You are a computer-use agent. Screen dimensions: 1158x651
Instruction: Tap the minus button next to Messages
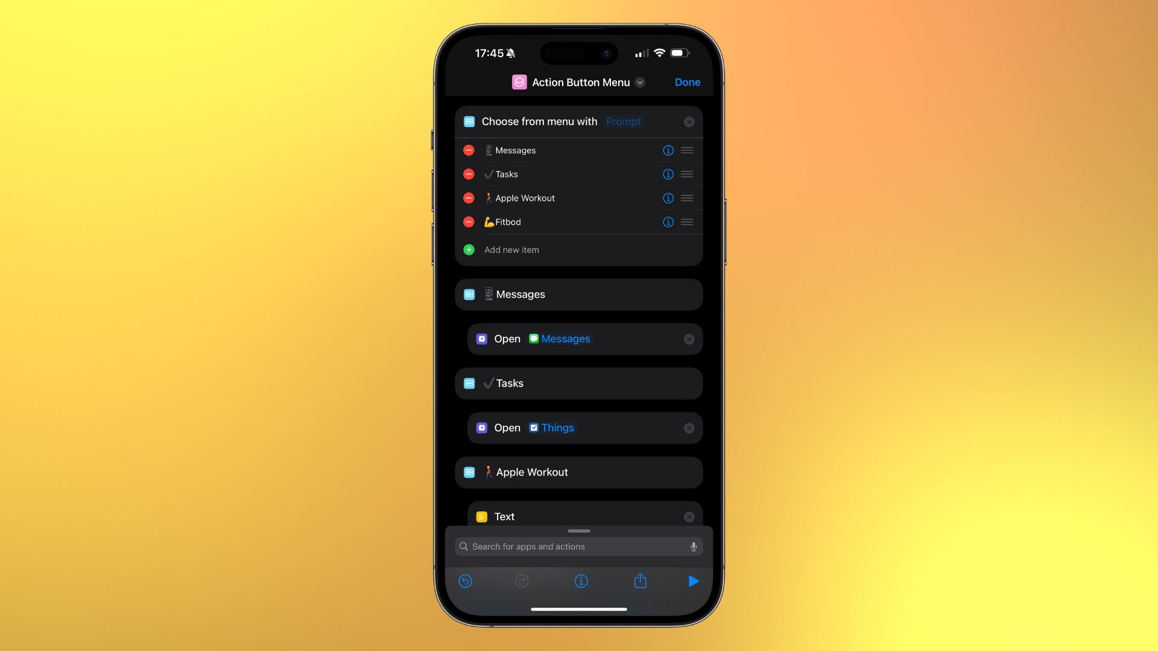[x=469, y=150]
